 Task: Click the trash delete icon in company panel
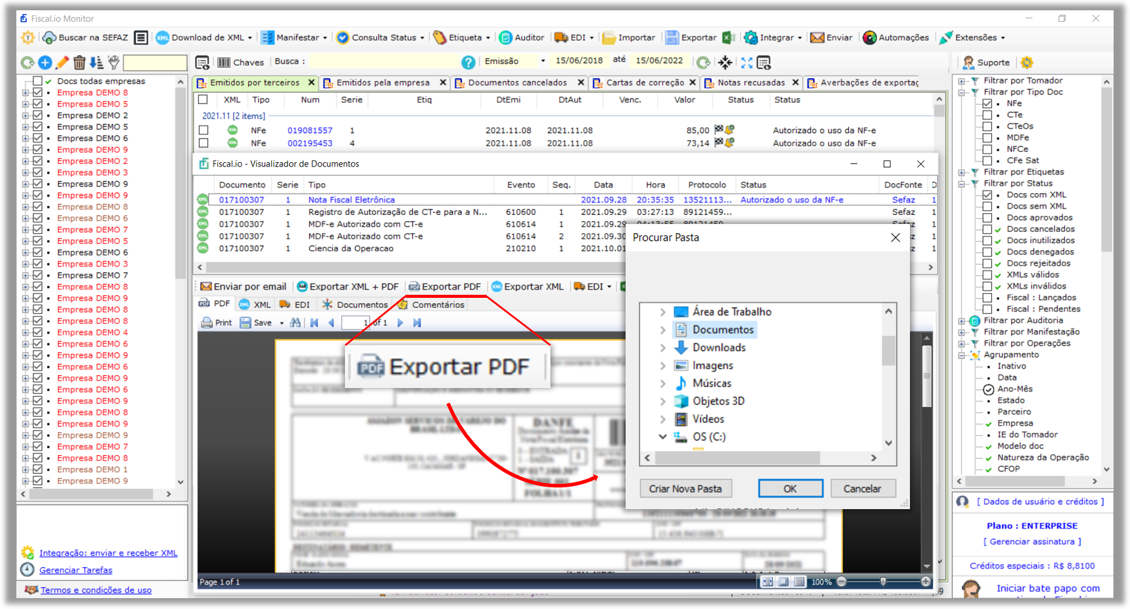coord(79,62)
